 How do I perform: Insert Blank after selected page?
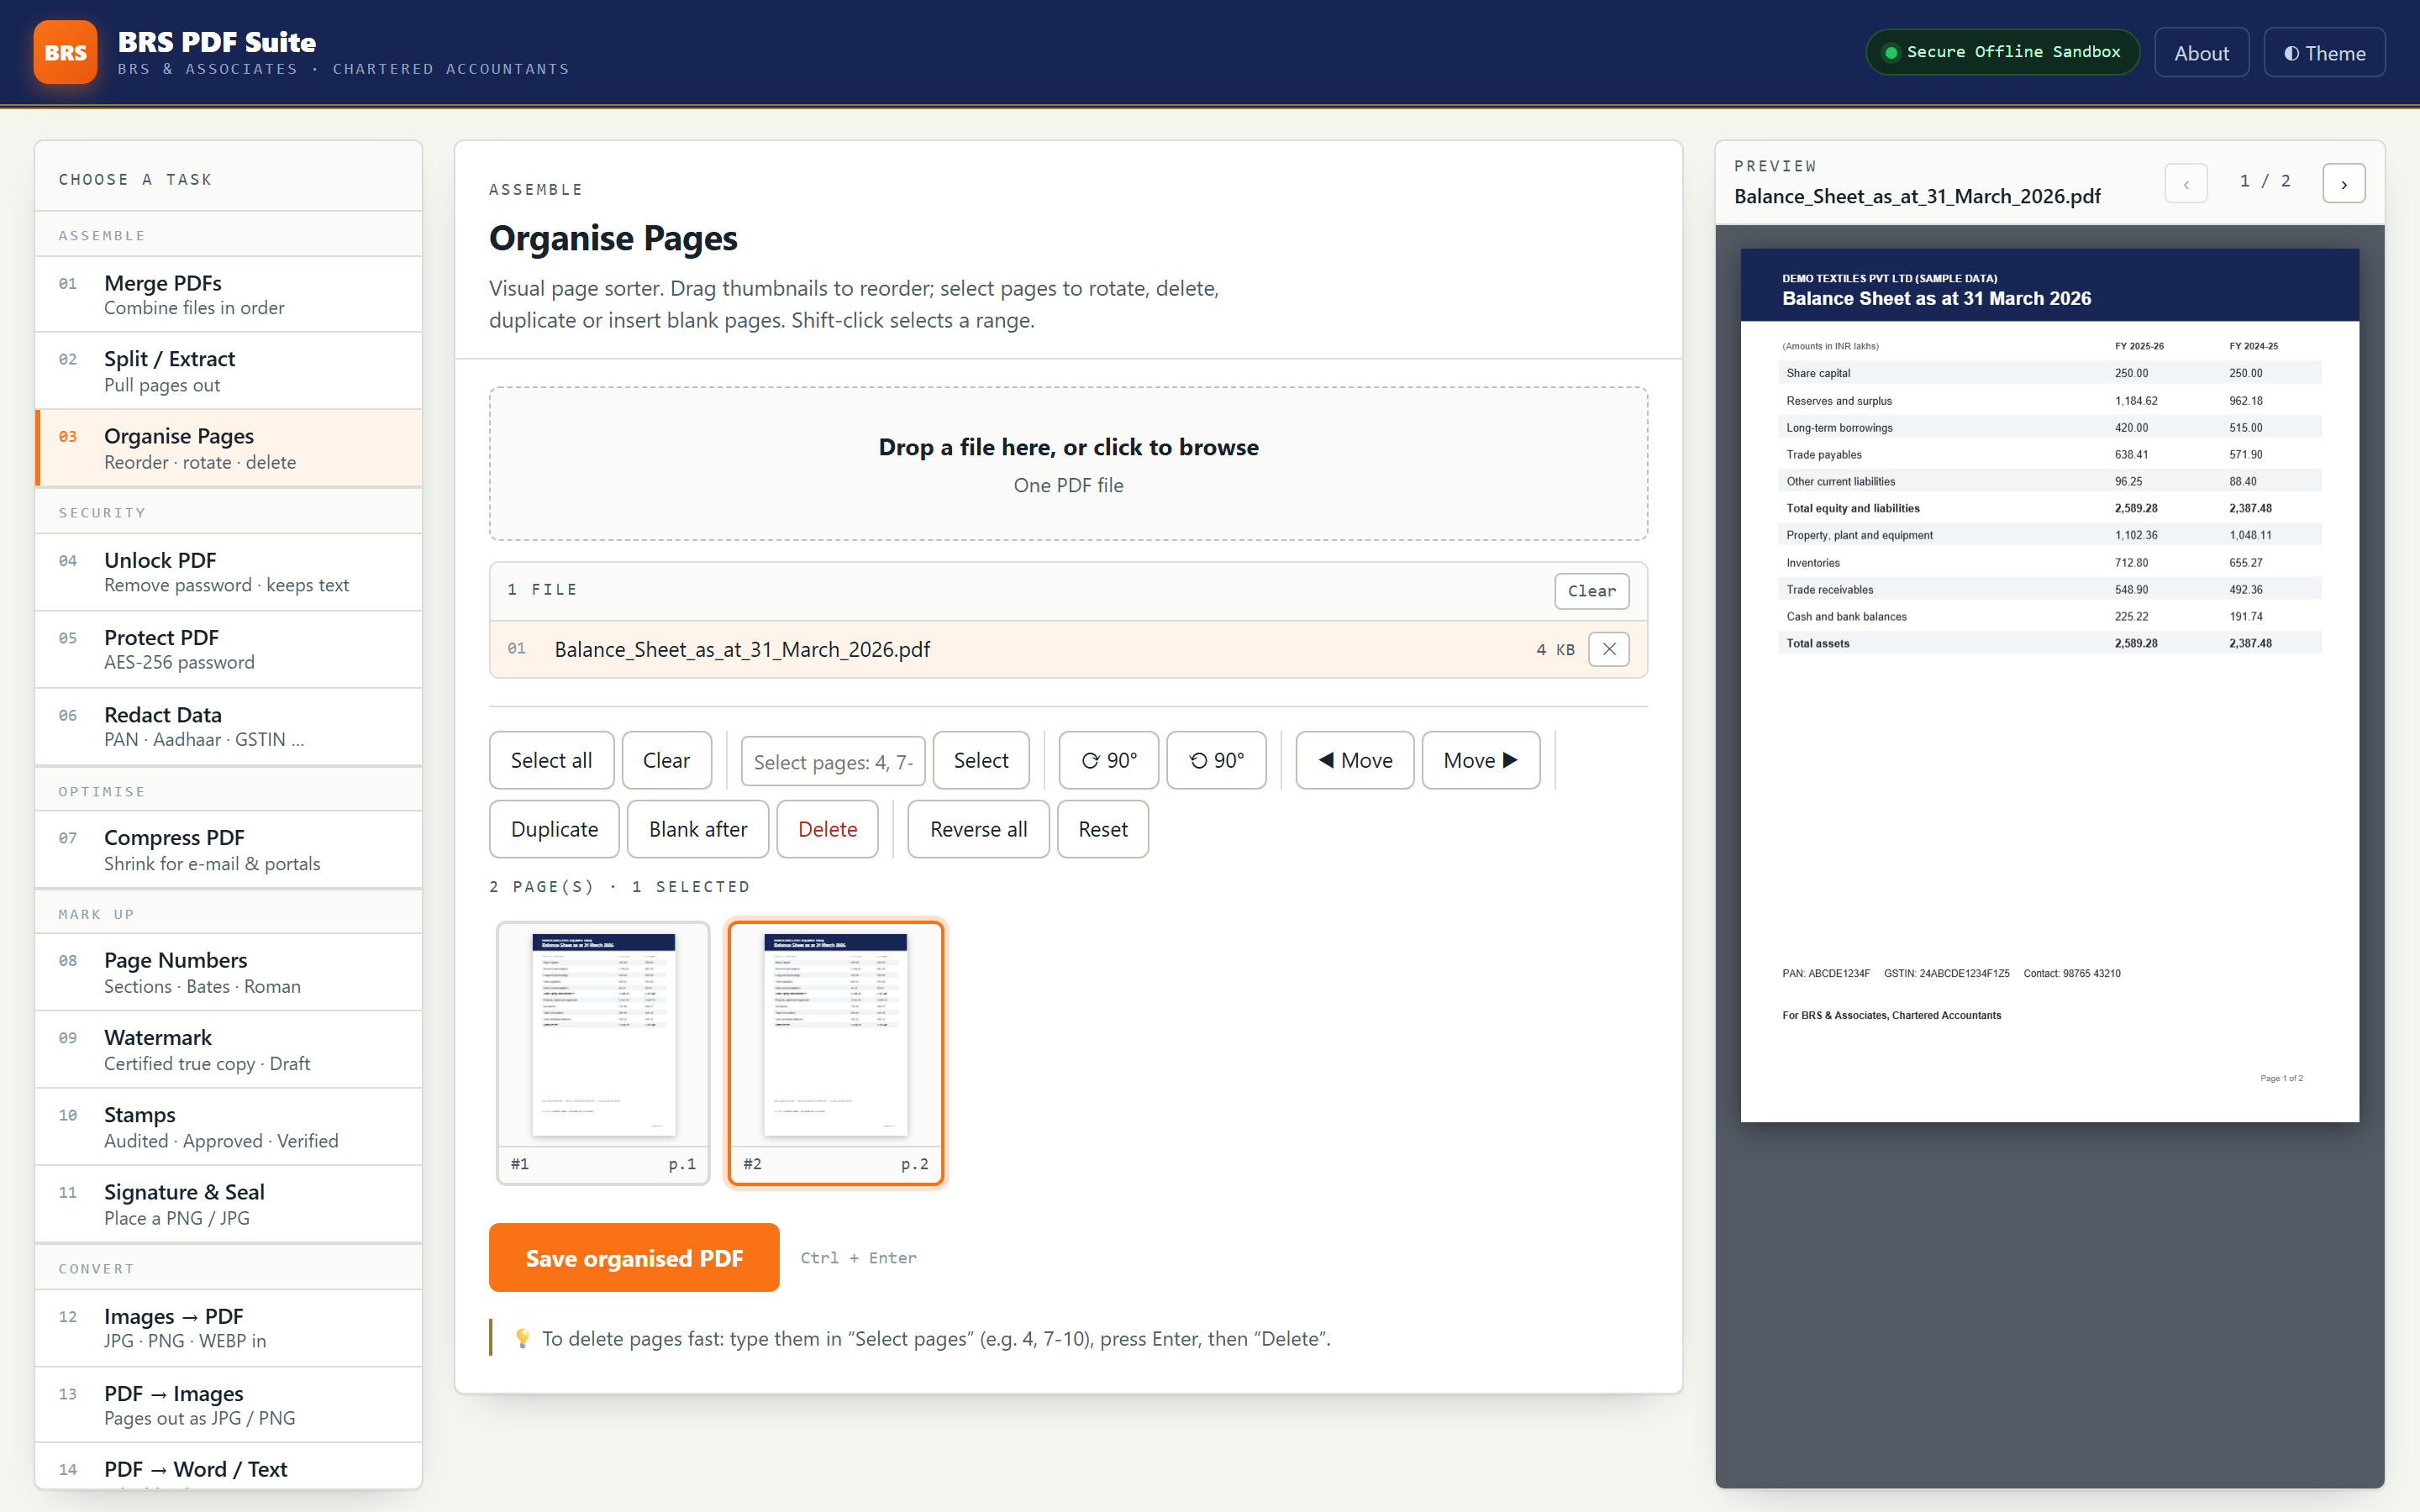click(698, 829)
